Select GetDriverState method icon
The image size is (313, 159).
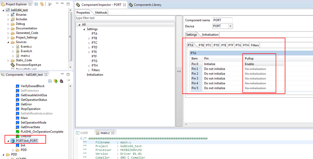point(18,127)
